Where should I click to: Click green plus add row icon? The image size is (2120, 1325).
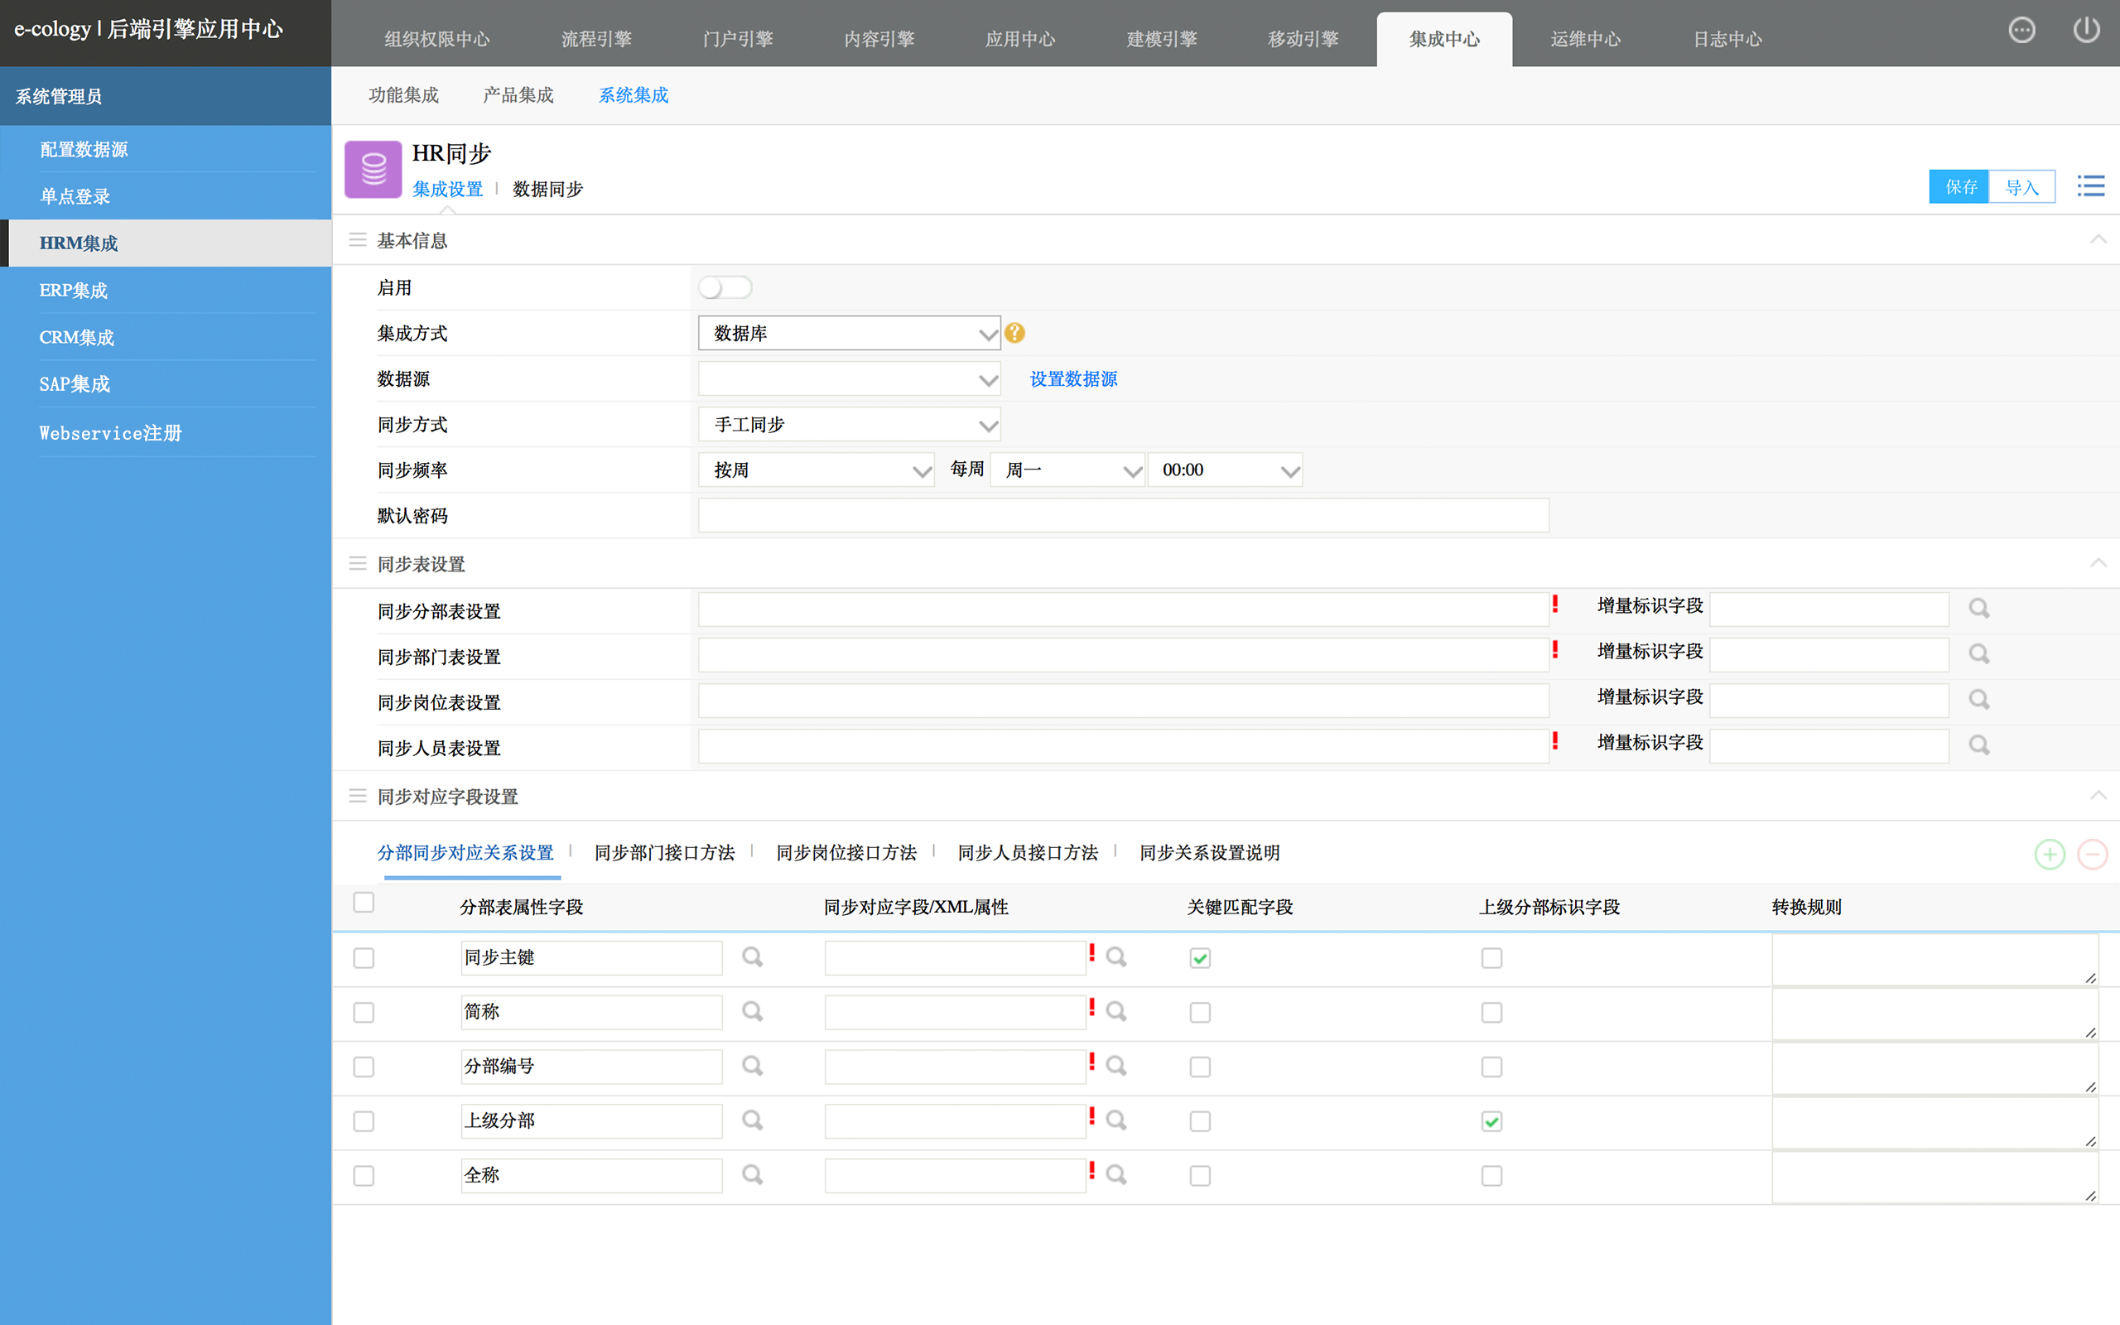(x=2049, y=854)
